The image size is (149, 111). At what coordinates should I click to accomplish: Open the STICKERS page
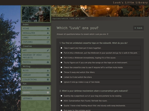click(36, 88)
